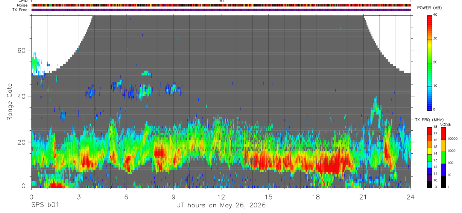The width and height of the screenshot is (462, 213).
Task: Select the black NOISE block between 1 and 10
Action: click(x=443, y=182)
